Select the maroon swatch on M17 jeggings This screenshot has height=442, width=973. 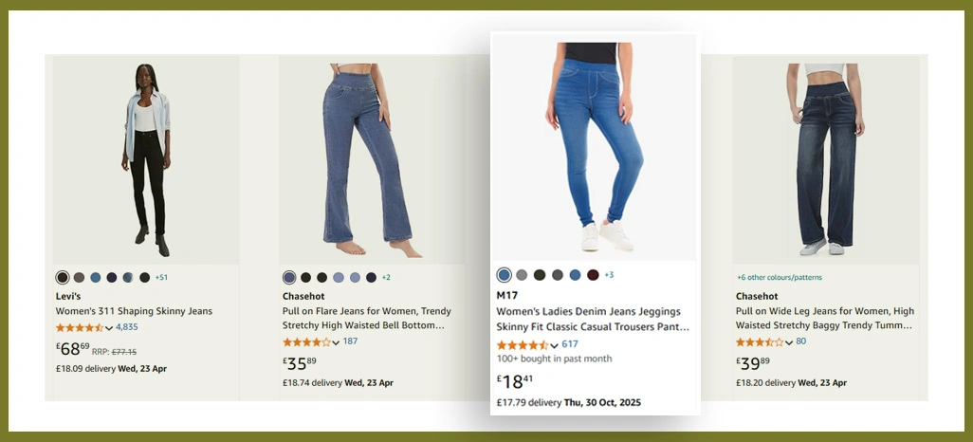click(x=593, y=275)
